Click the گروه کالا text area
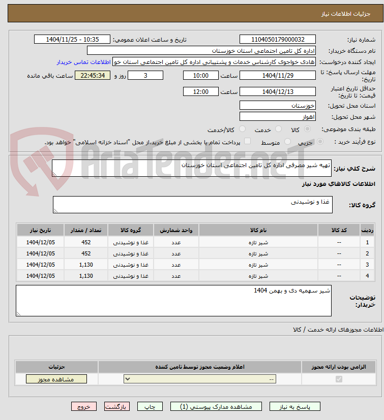 (193, 205)
